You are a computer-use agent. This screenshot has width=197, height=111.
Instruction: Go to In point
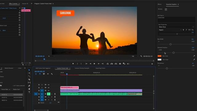(x=86, y=64)
